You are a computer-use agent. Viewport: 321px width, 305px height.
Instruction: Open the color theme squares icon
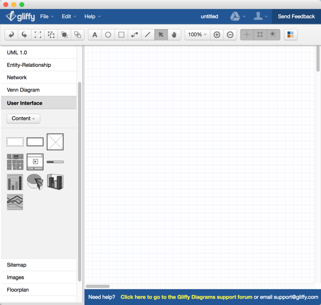[x=291, y=35]
